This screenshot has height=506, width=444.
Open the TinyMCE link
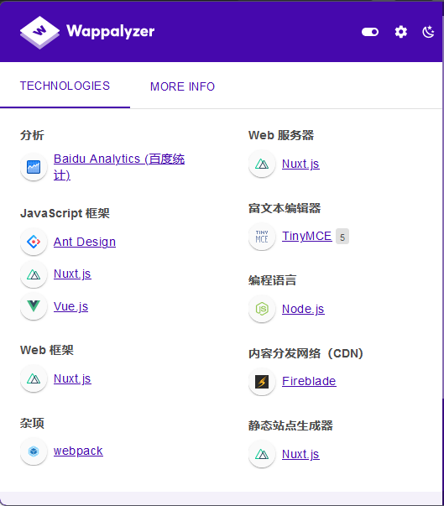307,237
